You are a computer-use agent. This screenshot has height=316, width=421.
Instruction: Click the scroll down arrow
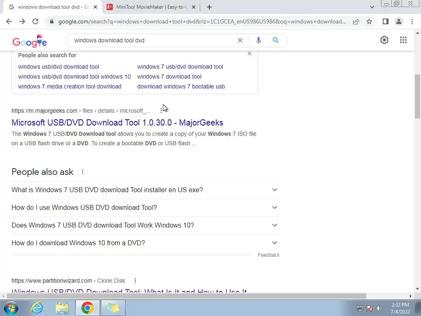pyautogui.click(x=417, y=289)
